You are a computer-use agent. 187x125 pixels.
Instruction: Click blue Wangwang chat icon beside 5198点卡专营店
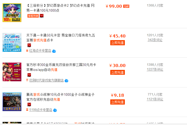55,110
